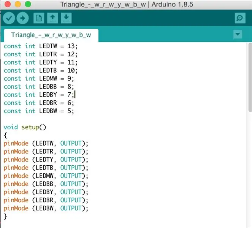252x228 pixels.
Task: Click the vertical editor scrollbar thumb
Action: pyautogui.click(x=250, y=77)
